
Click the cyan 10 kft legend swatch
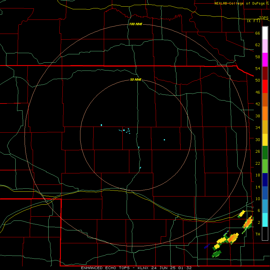265,220
